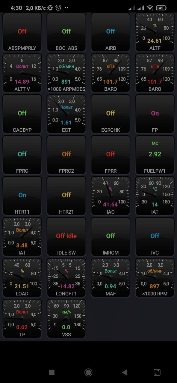
Task: Tap the ECT voltage gauge
Action: 66,114
